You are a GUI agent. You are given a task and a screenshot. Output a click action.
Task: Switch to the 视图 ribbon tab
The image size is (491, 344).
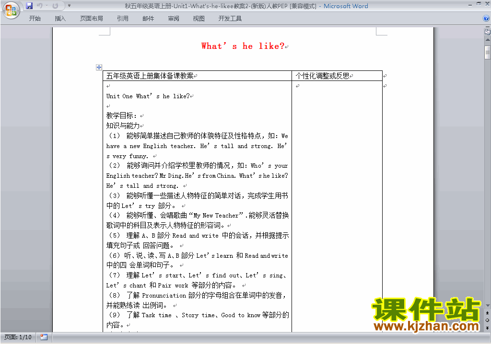pyautogui.click(x=199, y=19)
